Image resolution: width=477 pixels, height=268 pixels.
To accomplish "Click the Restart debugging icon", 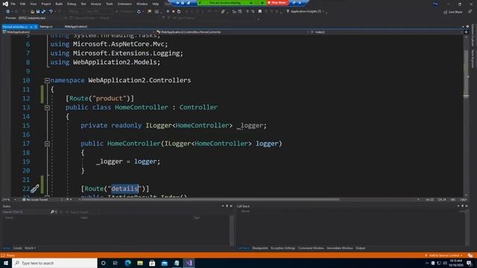I will coord(179,12).
